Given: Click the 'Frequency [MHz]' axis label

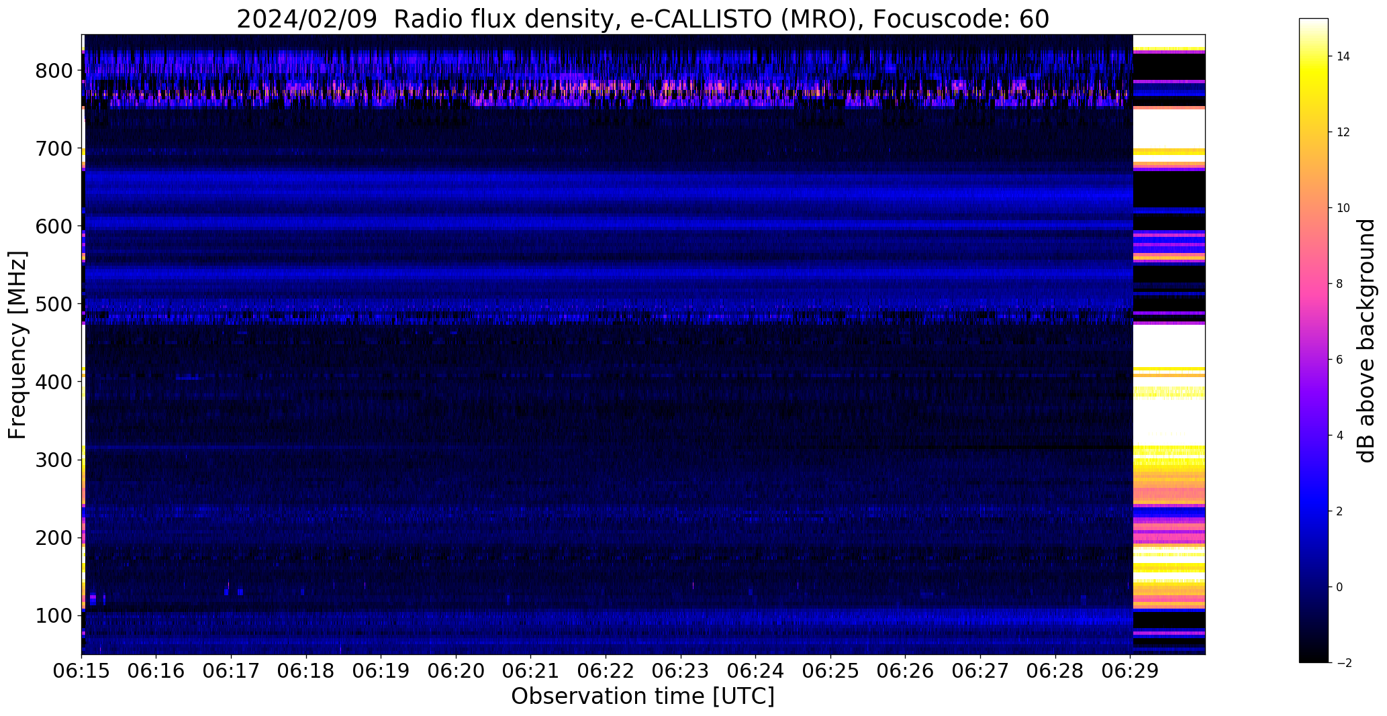Looking at the screenshot, I should point(18,345).
